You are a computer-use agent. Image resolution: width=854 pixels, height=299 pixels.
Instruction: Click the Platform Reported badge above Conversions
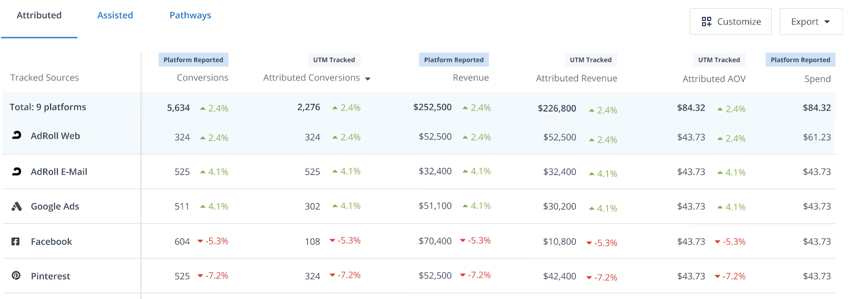click(193, 60)
